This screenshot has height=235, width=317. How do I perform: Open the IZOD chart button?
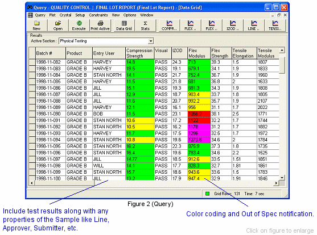pyautogui.click(x=233, y=26)
